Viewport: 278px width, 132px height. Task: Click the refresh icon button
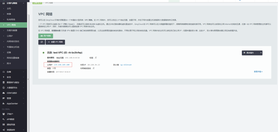42,42
